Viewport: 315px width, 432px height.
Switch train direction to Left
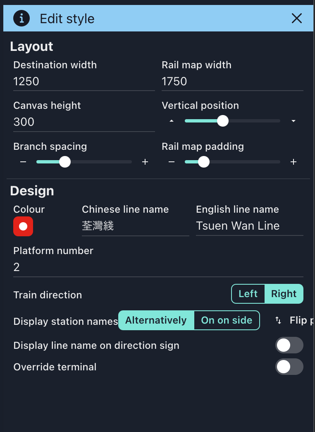248,294
